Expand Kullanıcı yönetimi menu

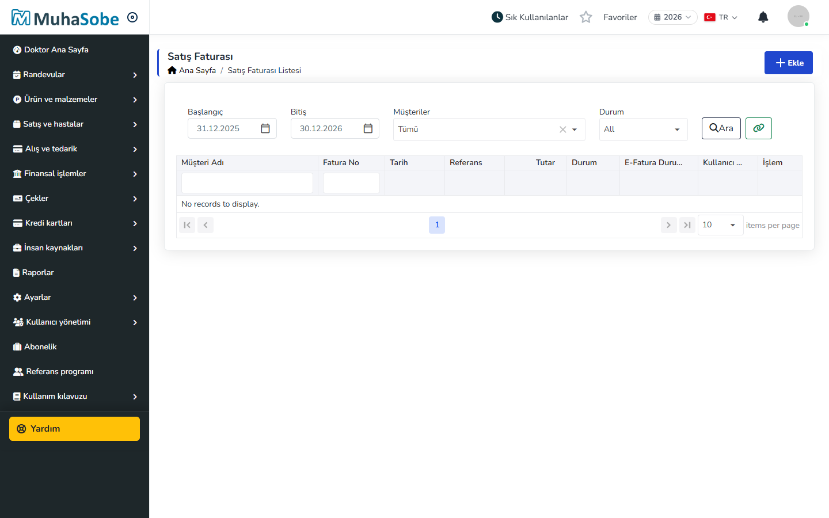[75, 322]
